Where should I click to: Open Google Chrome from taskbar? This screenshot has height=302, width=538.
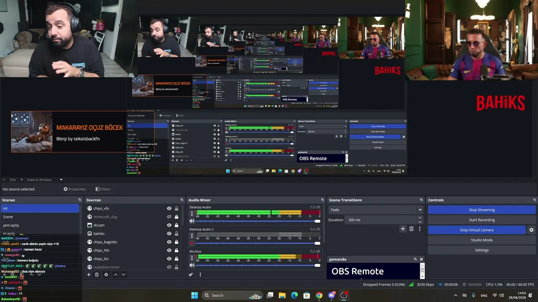(x=319, y=295)
